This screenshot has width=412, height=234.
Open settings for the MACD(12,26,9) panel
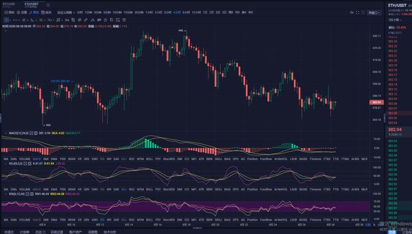click(x=32, y=133)
